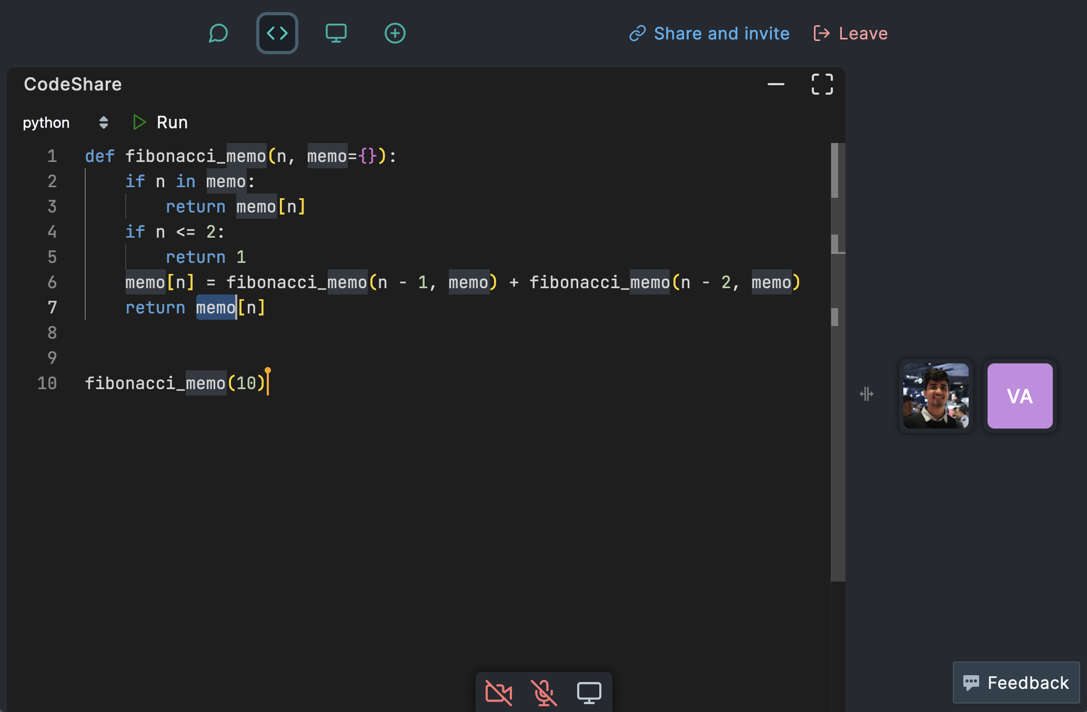Open the python language dropdown
This screenshot has width=1087, height=712.
(x=66, y=123)
